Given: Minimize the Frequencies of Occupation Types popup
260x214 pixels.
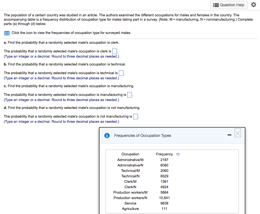Looking at the screenshot, I should [x=230, y=135].
